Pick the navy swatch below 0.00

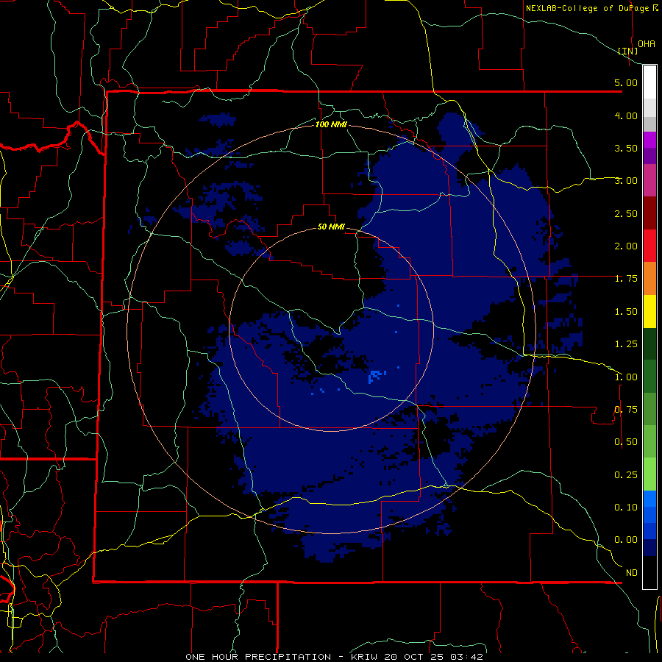pyautogui.click(x=649, y=548)
